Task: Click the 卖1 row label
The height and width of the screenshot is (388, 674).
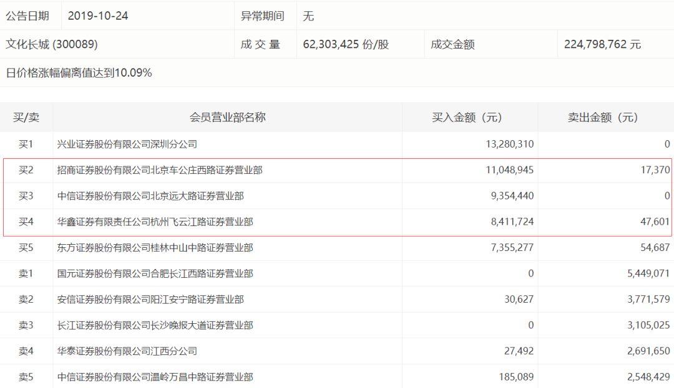Action: [26, 273]
